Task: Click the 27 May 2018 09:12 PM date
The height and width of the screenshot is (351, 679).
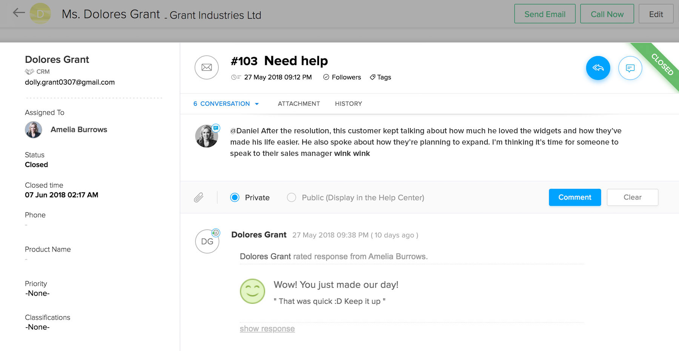Action: (x=278, y=77)
